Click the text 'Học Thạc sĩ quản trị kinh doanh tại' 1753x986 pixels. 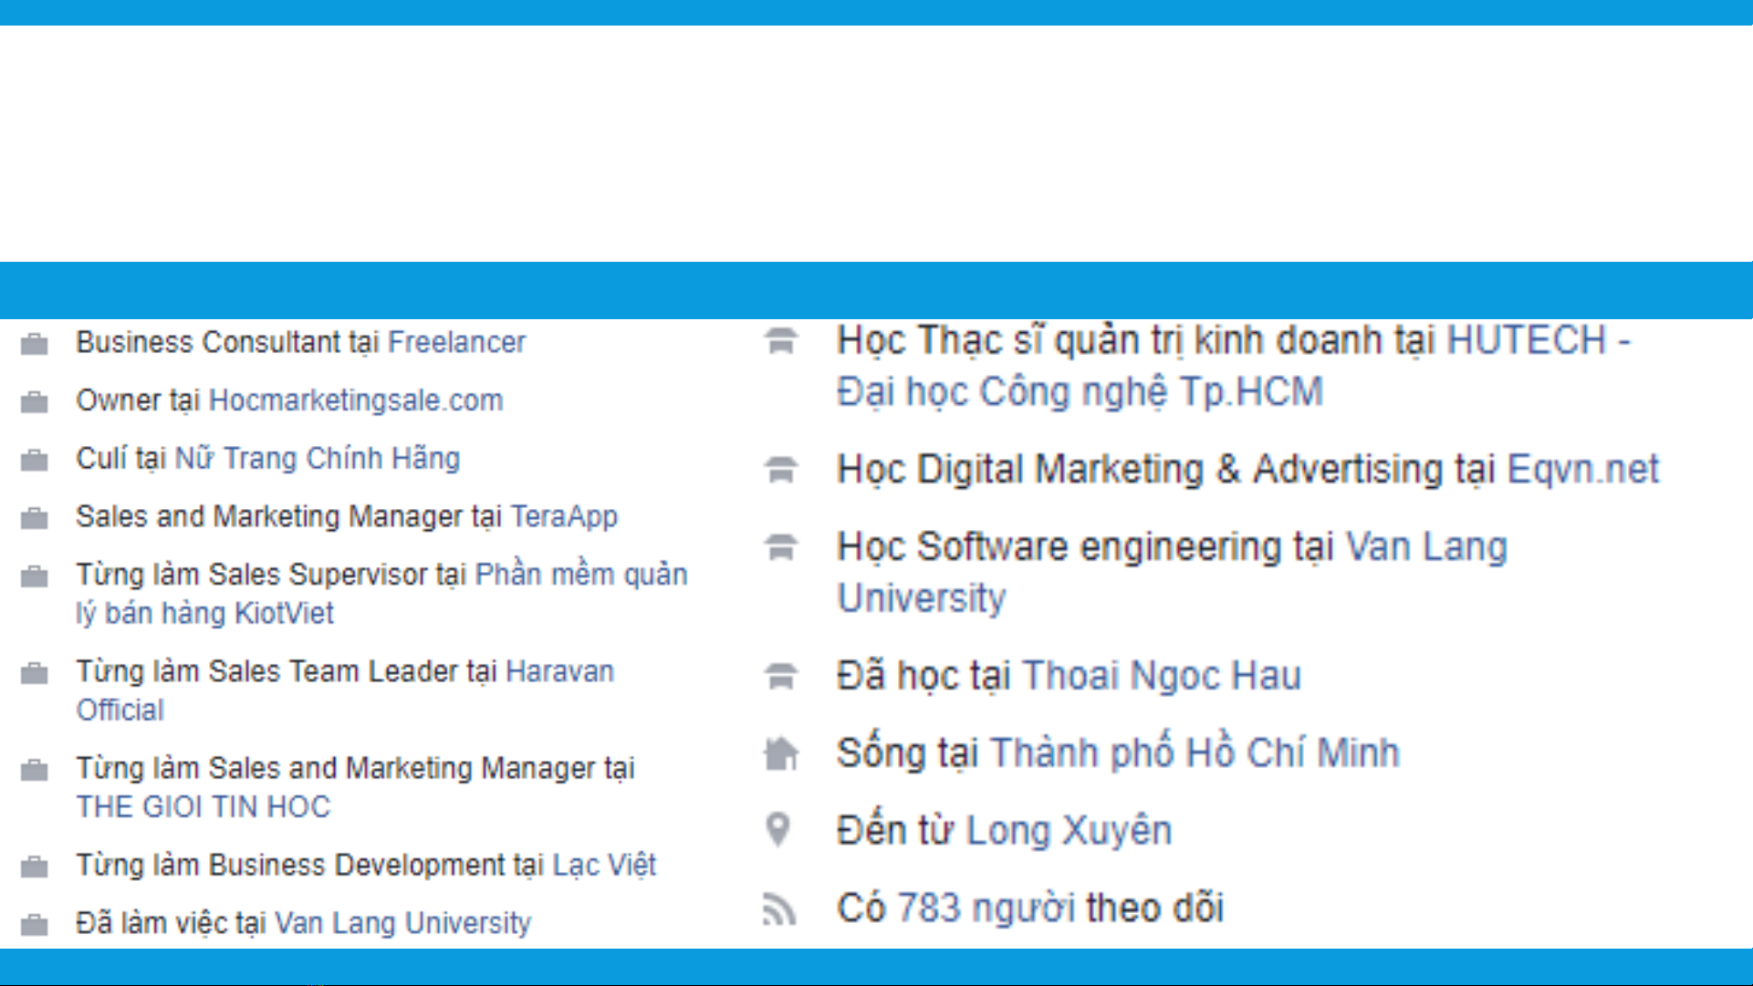click(x=1137, y=340)
